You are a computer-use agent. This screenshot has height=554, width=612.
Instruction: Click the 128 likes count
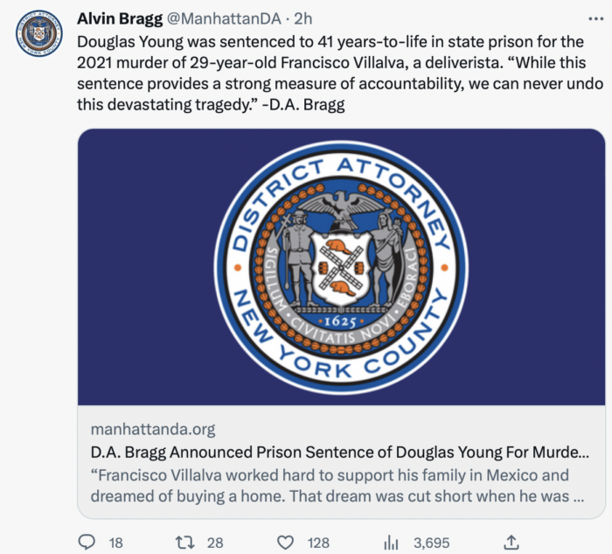[318, 543]
